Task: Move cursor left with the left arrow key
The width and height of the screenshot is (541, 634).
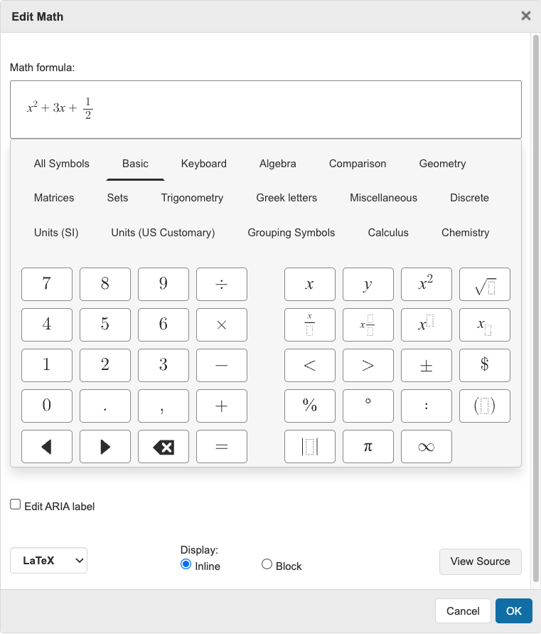Action: pos(47,446)
